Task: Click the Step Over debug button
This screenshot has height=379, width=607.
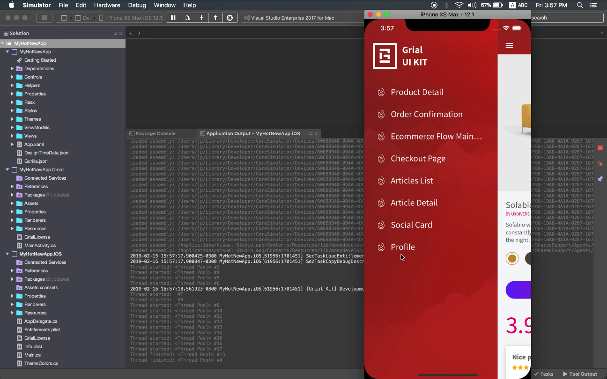Action: (187, 18)
